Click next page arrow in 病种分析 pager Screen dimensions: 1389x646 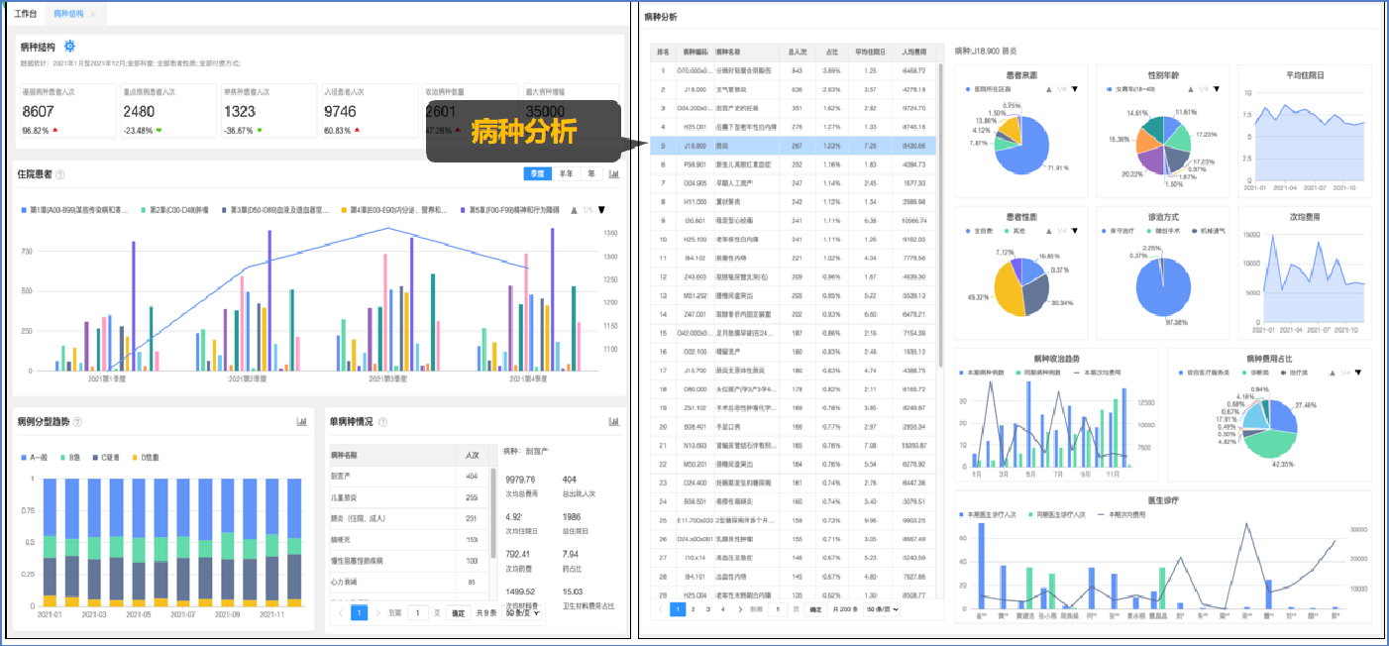(x=739, y=609)
